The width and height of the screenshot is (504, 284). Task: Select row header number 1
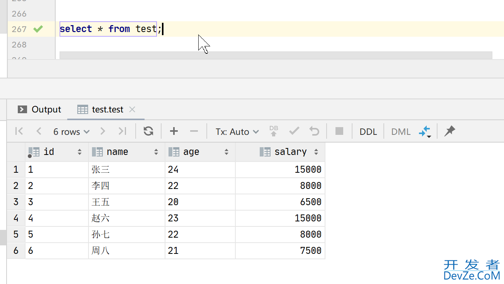click(16, 169)
